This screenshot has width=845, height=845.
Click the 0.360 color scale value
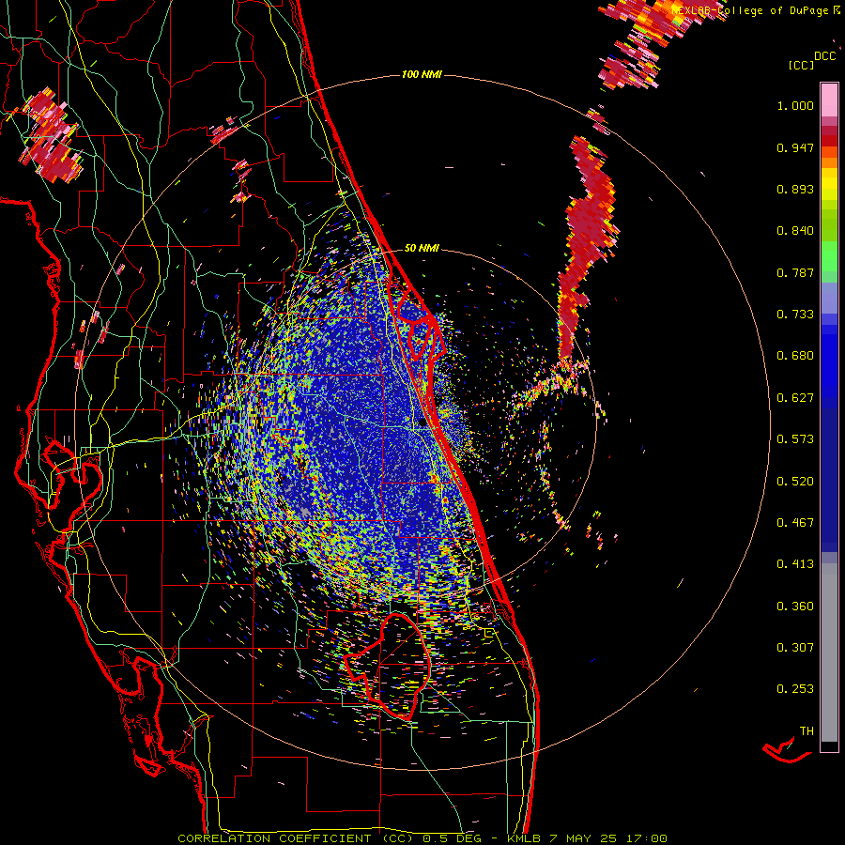point(795,607)
